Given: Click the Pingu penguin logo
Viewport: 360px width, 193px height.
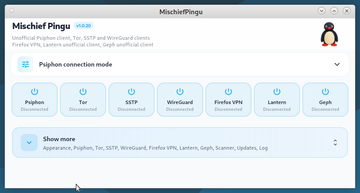Looking at the screenshot, I should (x=329, y=34).
